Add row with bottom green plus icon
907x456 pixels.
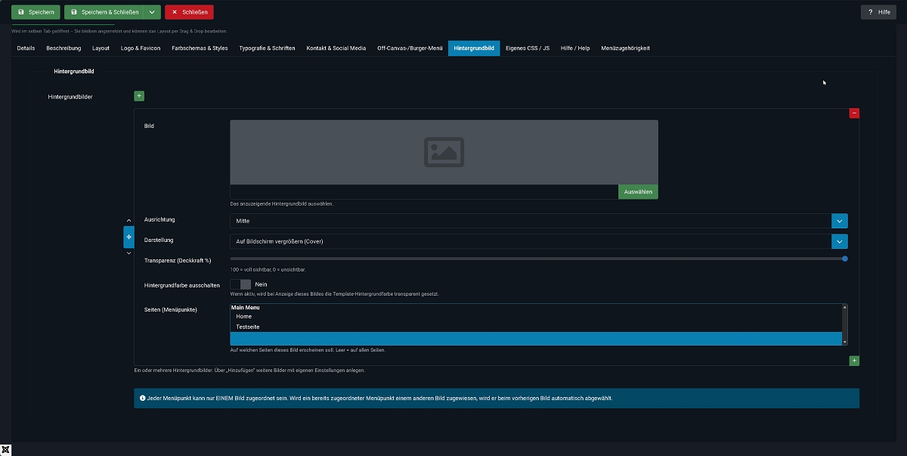(x=854, y=361)
